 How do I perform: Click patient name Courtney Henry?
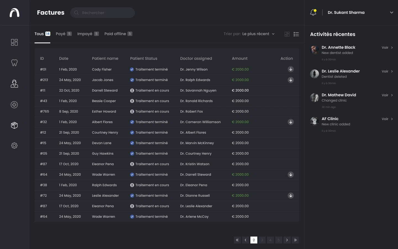coord(105,133)
